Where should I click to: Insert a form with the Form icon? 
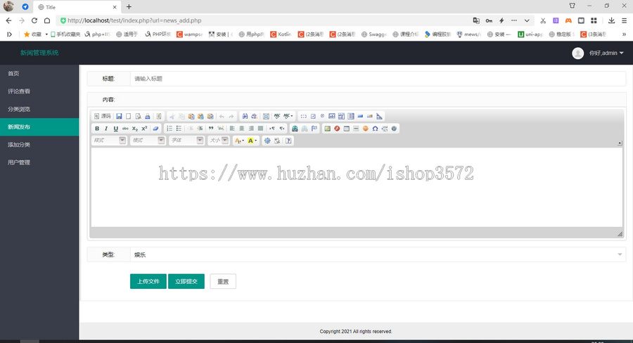(304, 116)
